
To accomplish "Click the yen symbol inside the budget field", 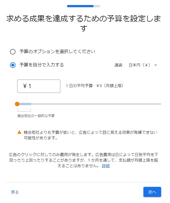I will (25, 86).
